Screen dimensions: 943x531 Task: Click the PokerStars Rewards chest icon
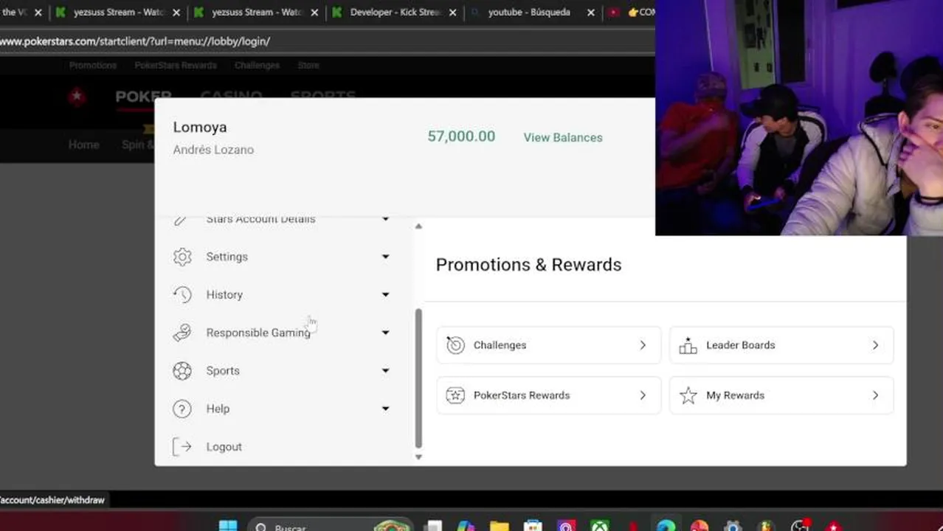pyautogui.click(x=455, y=395)
